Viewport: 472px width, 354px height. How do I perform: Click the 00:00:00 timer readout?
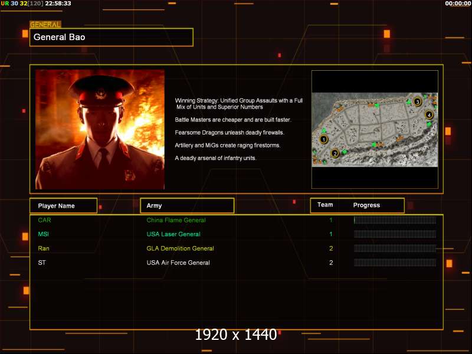[458, 4]
